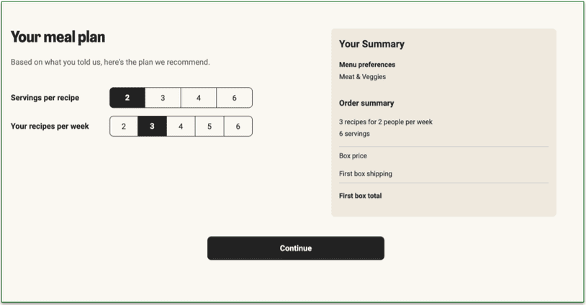Viewport: 586px width, 305px height.
Task: Click the "Order summary" heading
Action: [366, 103]
